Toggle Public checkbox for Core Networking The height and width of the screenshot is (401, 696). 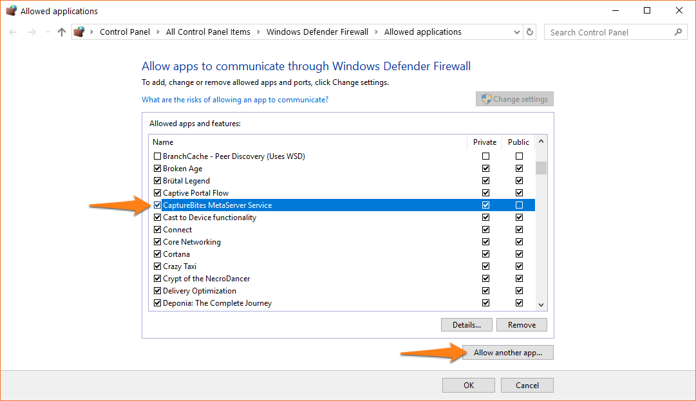(x=519, y=242)
